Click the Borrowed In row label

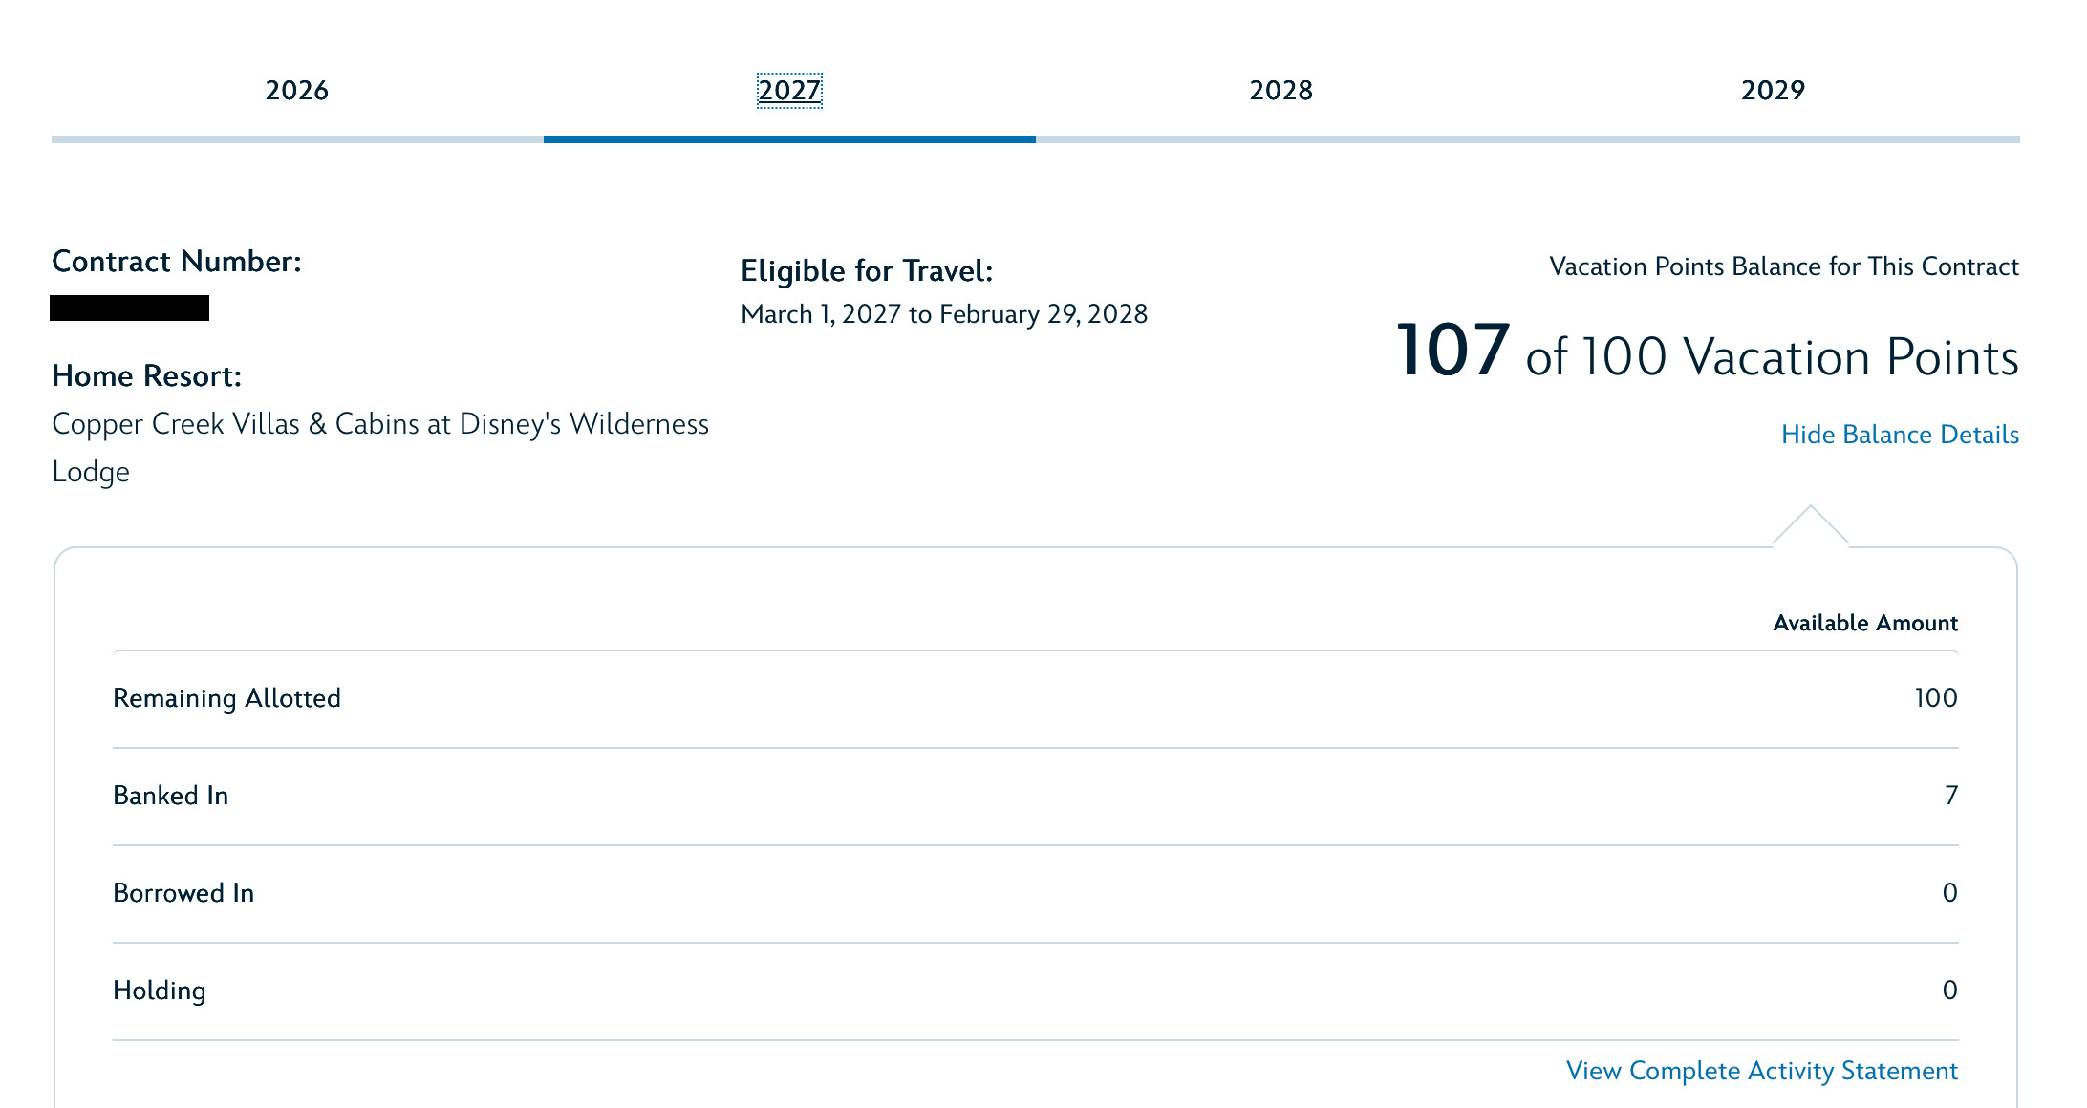point(183,893)
